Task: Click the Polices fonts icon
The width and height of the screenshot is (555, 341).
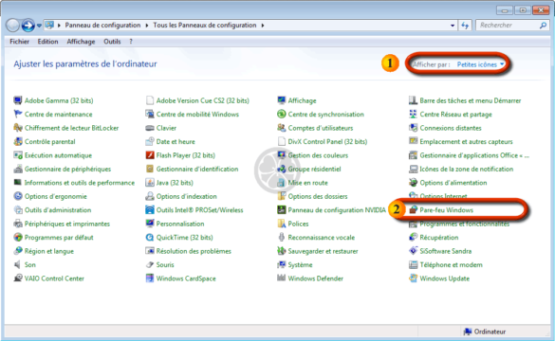Action: 282,224
